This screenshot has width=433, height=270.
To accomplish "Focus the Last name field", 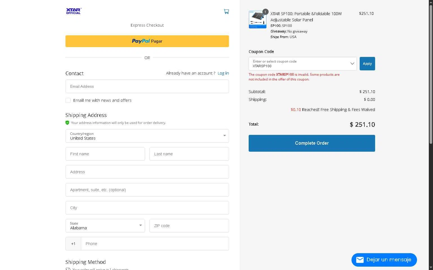I will pyautogui.click(x=189, y=154).
